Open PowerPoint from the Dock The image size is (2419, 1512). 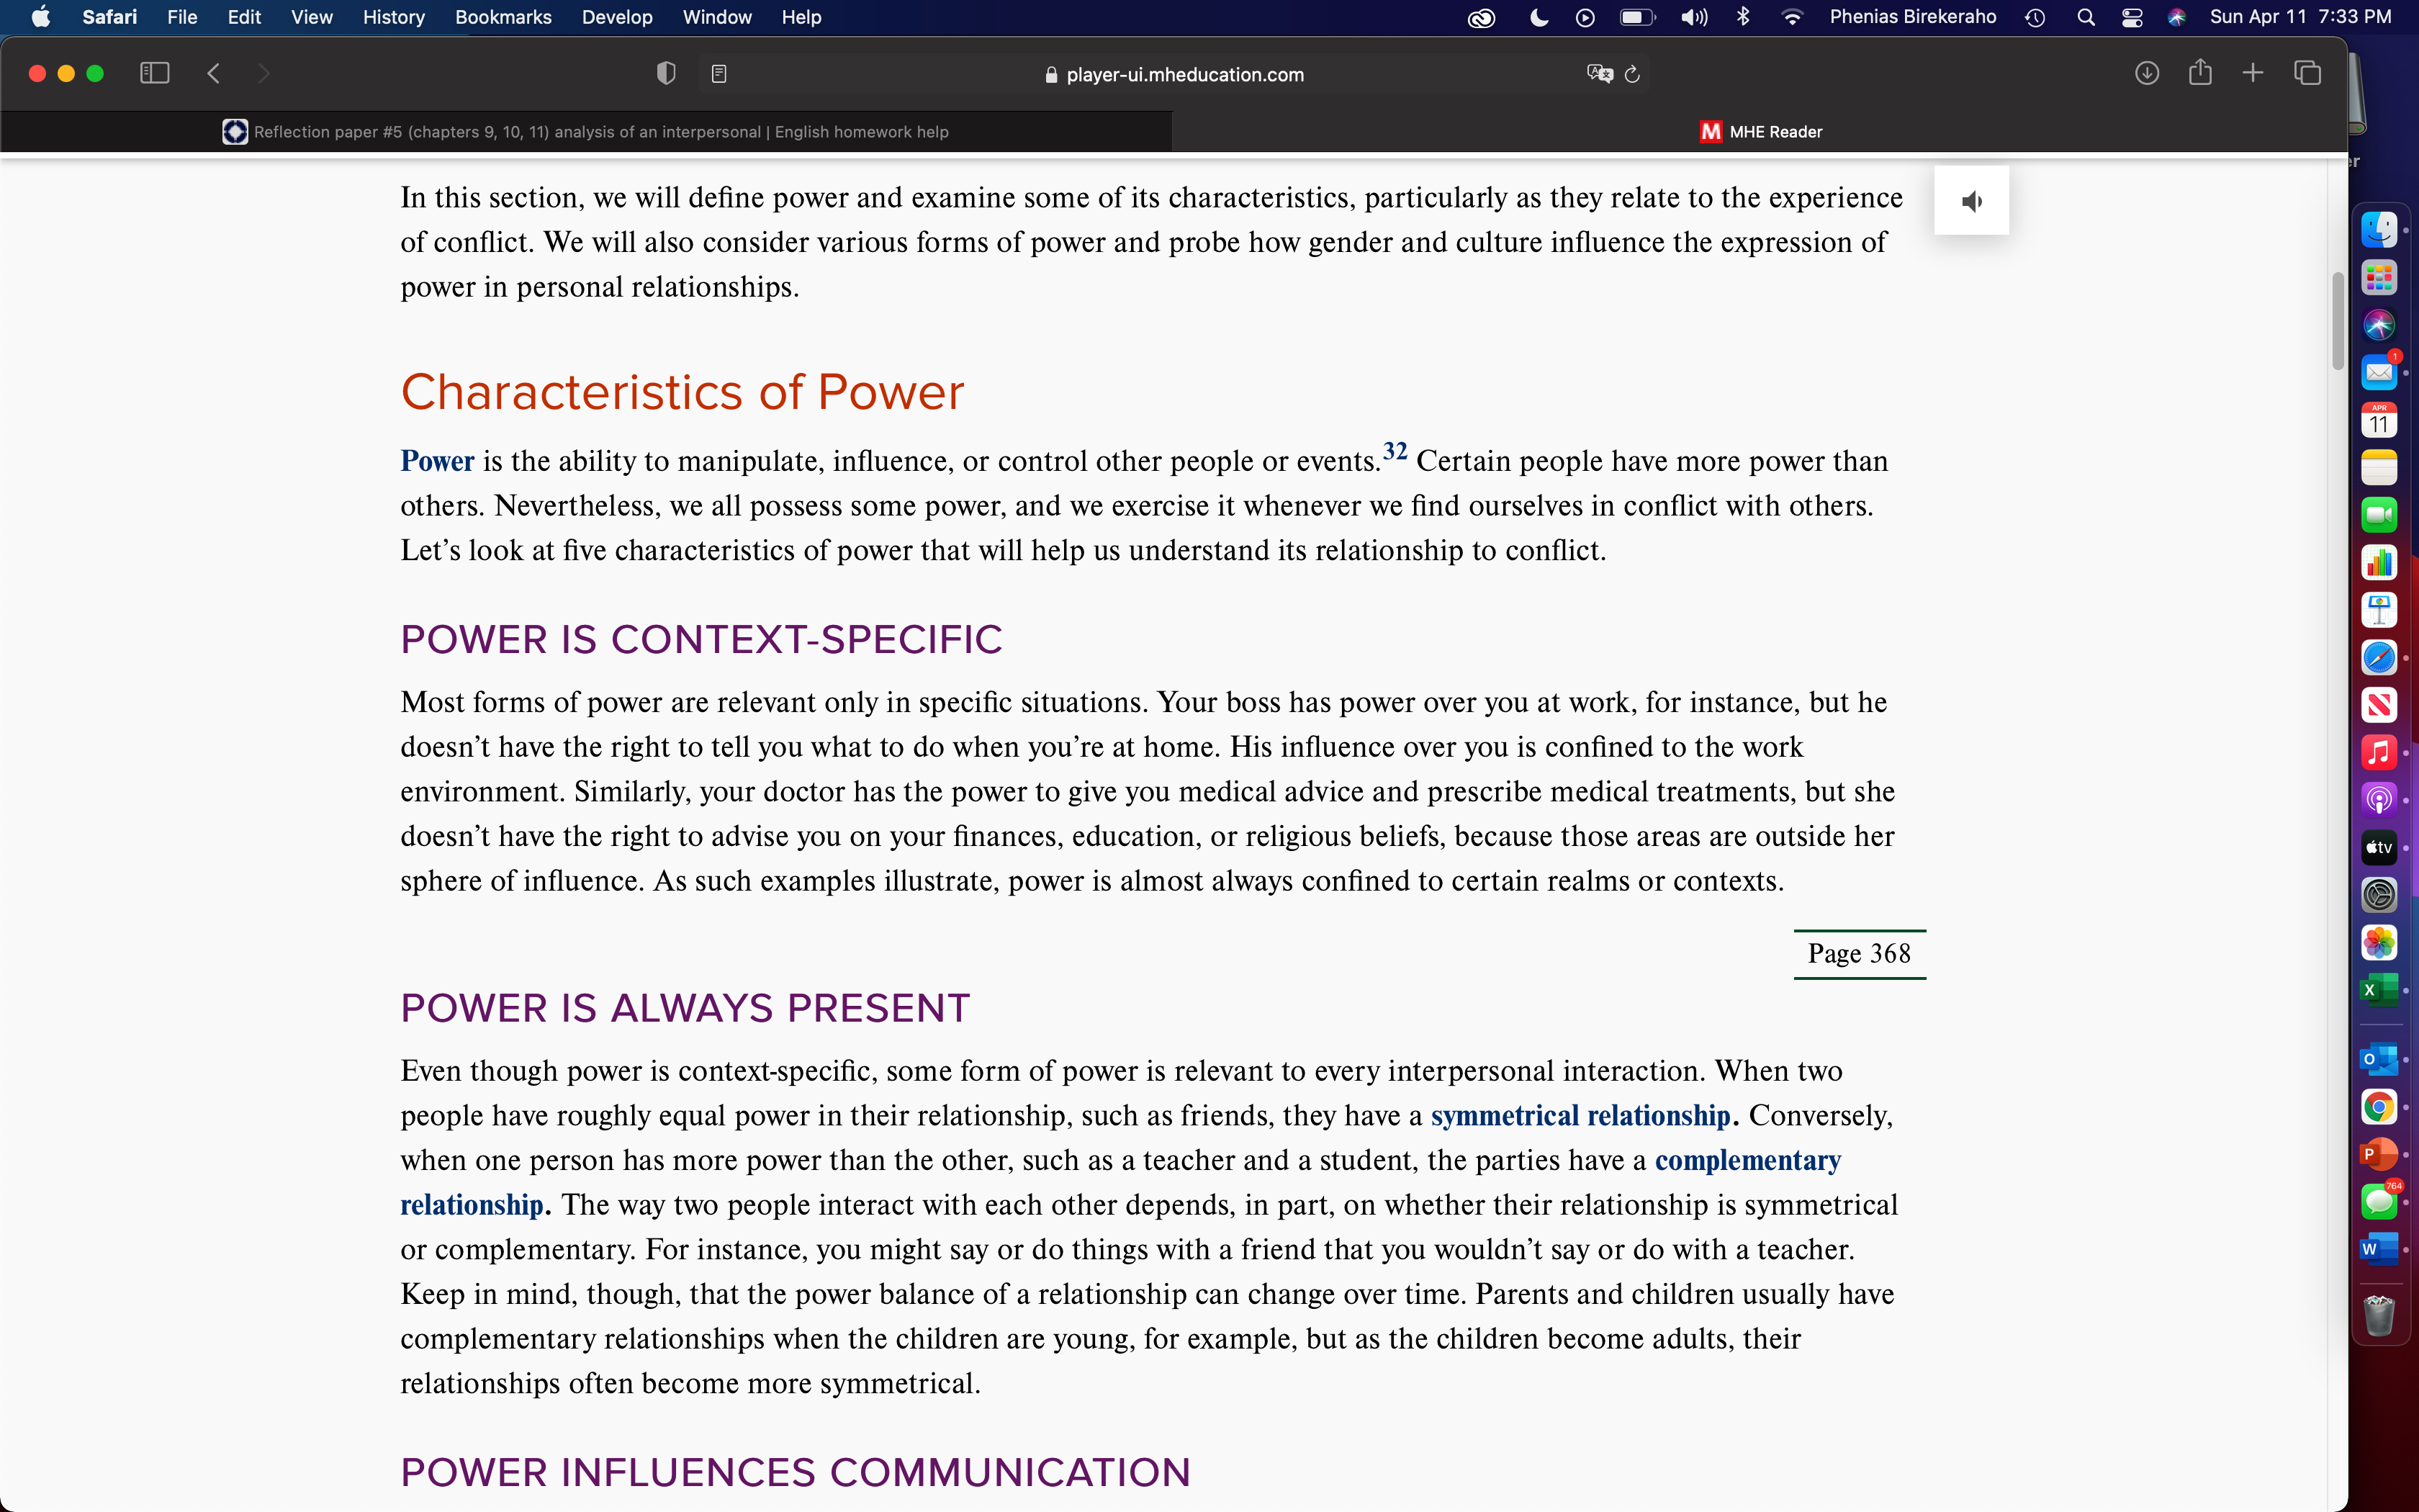click(x=2379, y=1154)
